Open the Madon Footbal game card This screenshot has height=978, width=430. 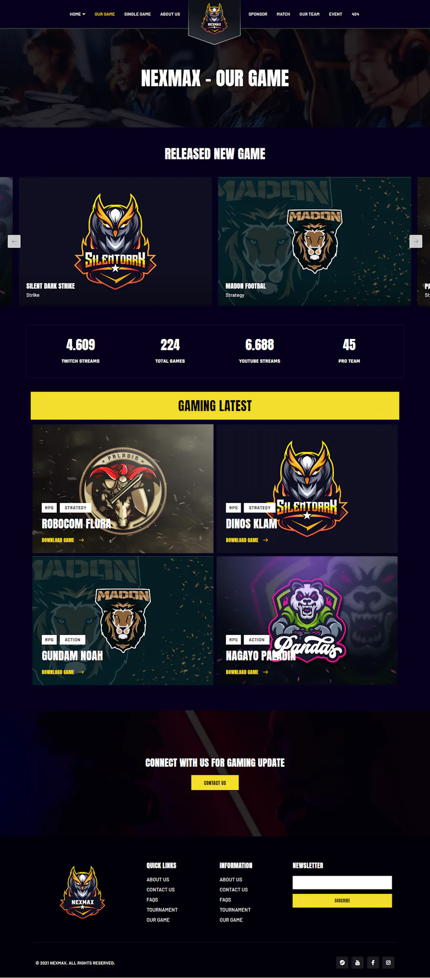pyautogui.click(x=314, y=241)
